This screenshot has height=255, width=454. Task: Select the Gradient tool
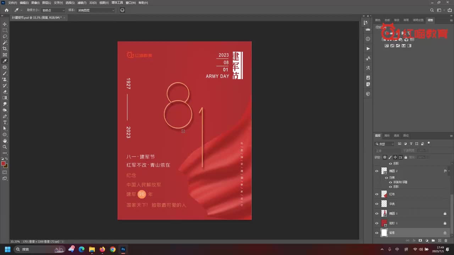click(x=5, y=98)
